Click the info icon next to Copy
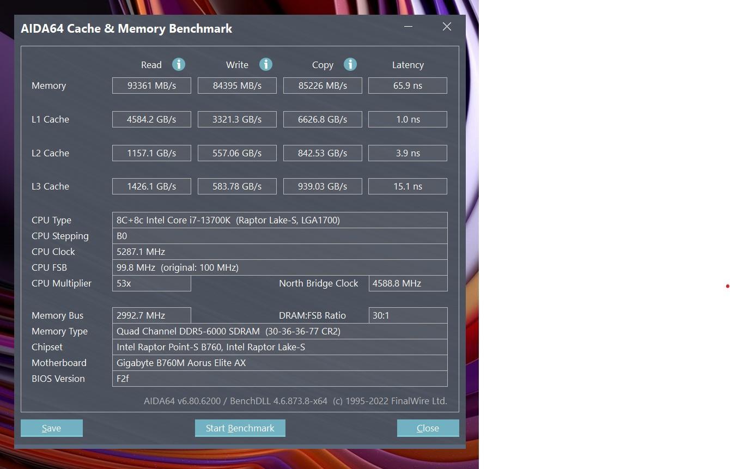 click(x=350, y=64)
